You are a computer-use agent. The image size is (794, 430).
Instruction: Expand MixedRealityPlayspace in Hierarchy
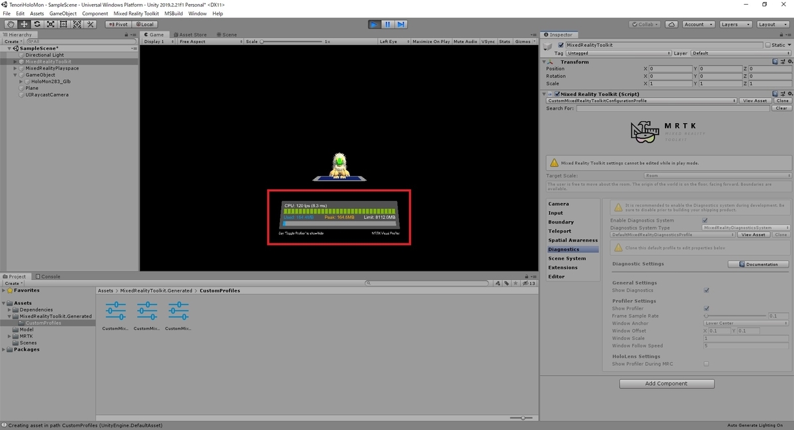click(16, 68)
